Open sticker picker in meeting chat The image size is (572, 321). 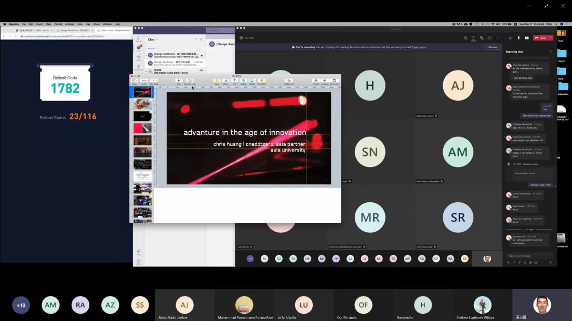click(536, 262)
